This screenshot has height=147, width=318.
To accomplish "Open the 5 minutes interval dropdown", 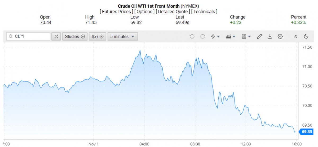I will pyautogui.click(x=122, y=36).
